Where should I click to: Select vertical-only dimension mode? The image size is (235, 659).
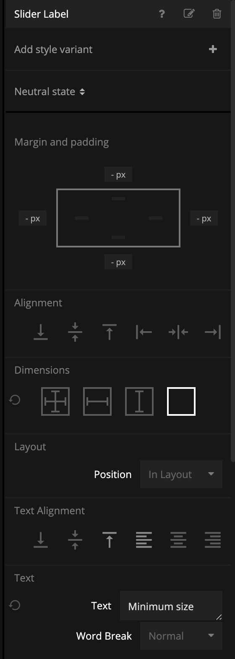coord(139,401)
